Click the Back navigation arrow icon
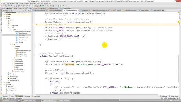The height and width of the screenshot is (102, 181). tap(27, 6)
